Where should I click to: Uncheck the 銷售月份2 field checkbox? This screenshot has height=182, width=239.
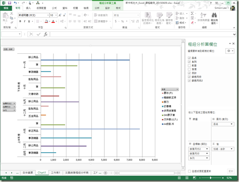pyautogui.click(x=189, y=80)
